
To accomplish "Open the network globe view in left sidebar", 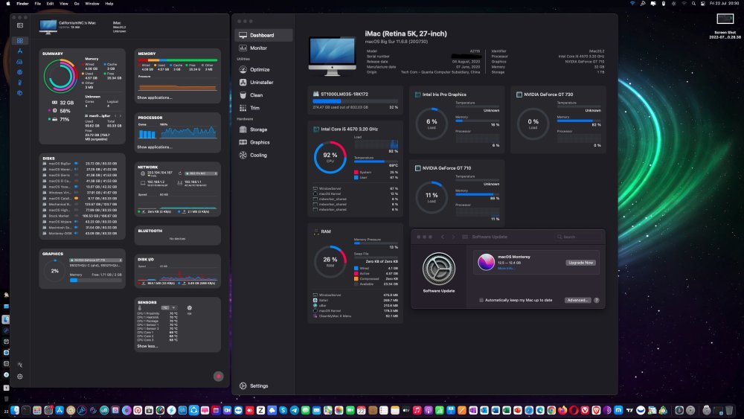I will pos(19,72).
